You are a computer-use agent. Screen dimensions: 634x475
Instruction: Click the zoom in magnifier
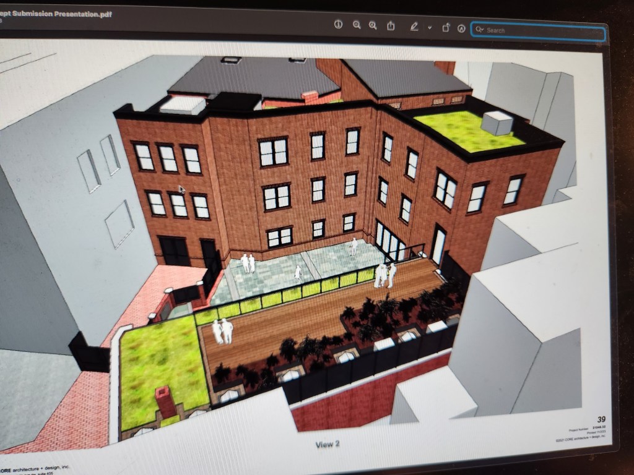373,25
